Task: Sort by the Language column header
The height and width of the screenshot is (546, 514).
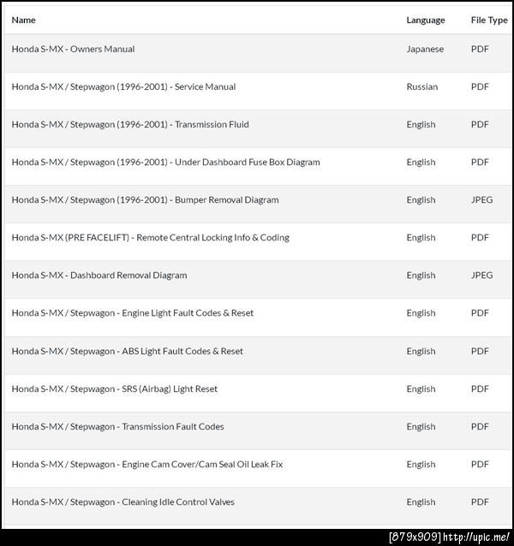Action: click(x=425, y=20)
